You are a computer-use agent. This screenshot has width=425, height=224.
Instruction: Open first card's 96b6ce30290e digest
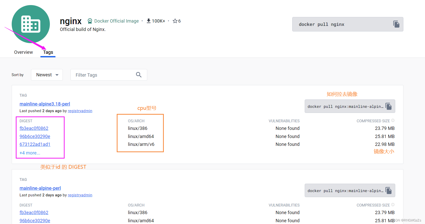click(x=35, y=136)
